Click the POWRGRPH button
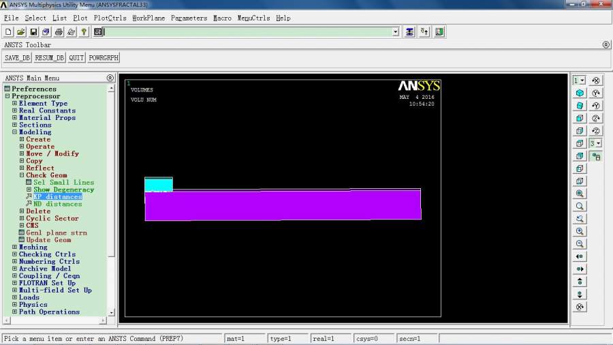This screenshot has height=345, width=613. tap(104, 58)
